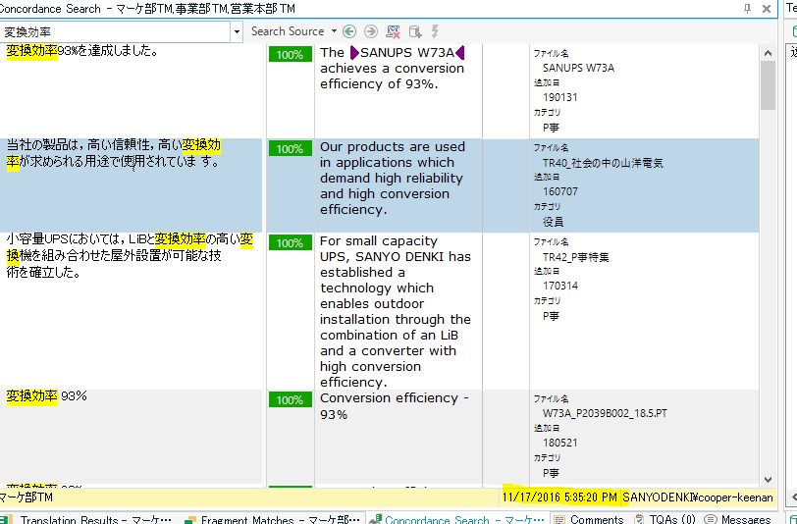The image size is (797, 524).
Task: Click target text 'achieves a conversion efficiency of 93%'
Action: point(392,77)
